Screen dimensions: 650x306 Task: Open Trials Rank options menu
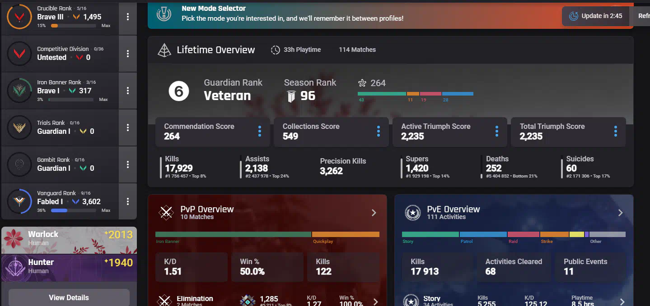128,128
